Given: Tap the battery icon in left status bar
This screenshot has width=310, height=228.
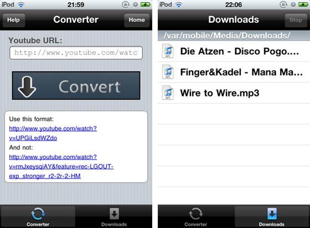Looking at the screenshot, I should [x=146, y=4].
